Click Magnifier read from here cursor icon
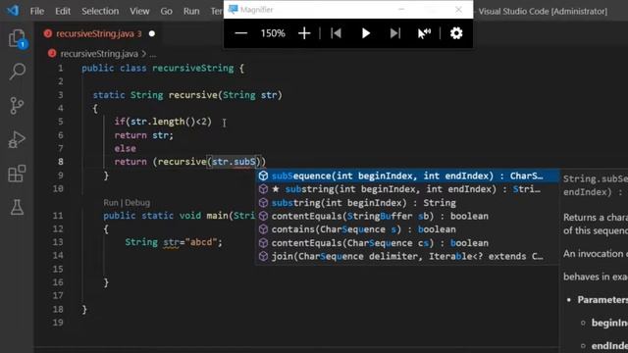 pyautogui.click(x=424, y=33)
